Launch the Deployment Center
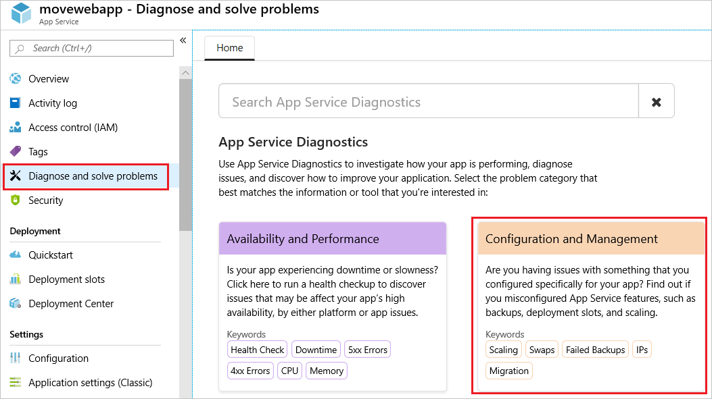 tap(70, 303)
